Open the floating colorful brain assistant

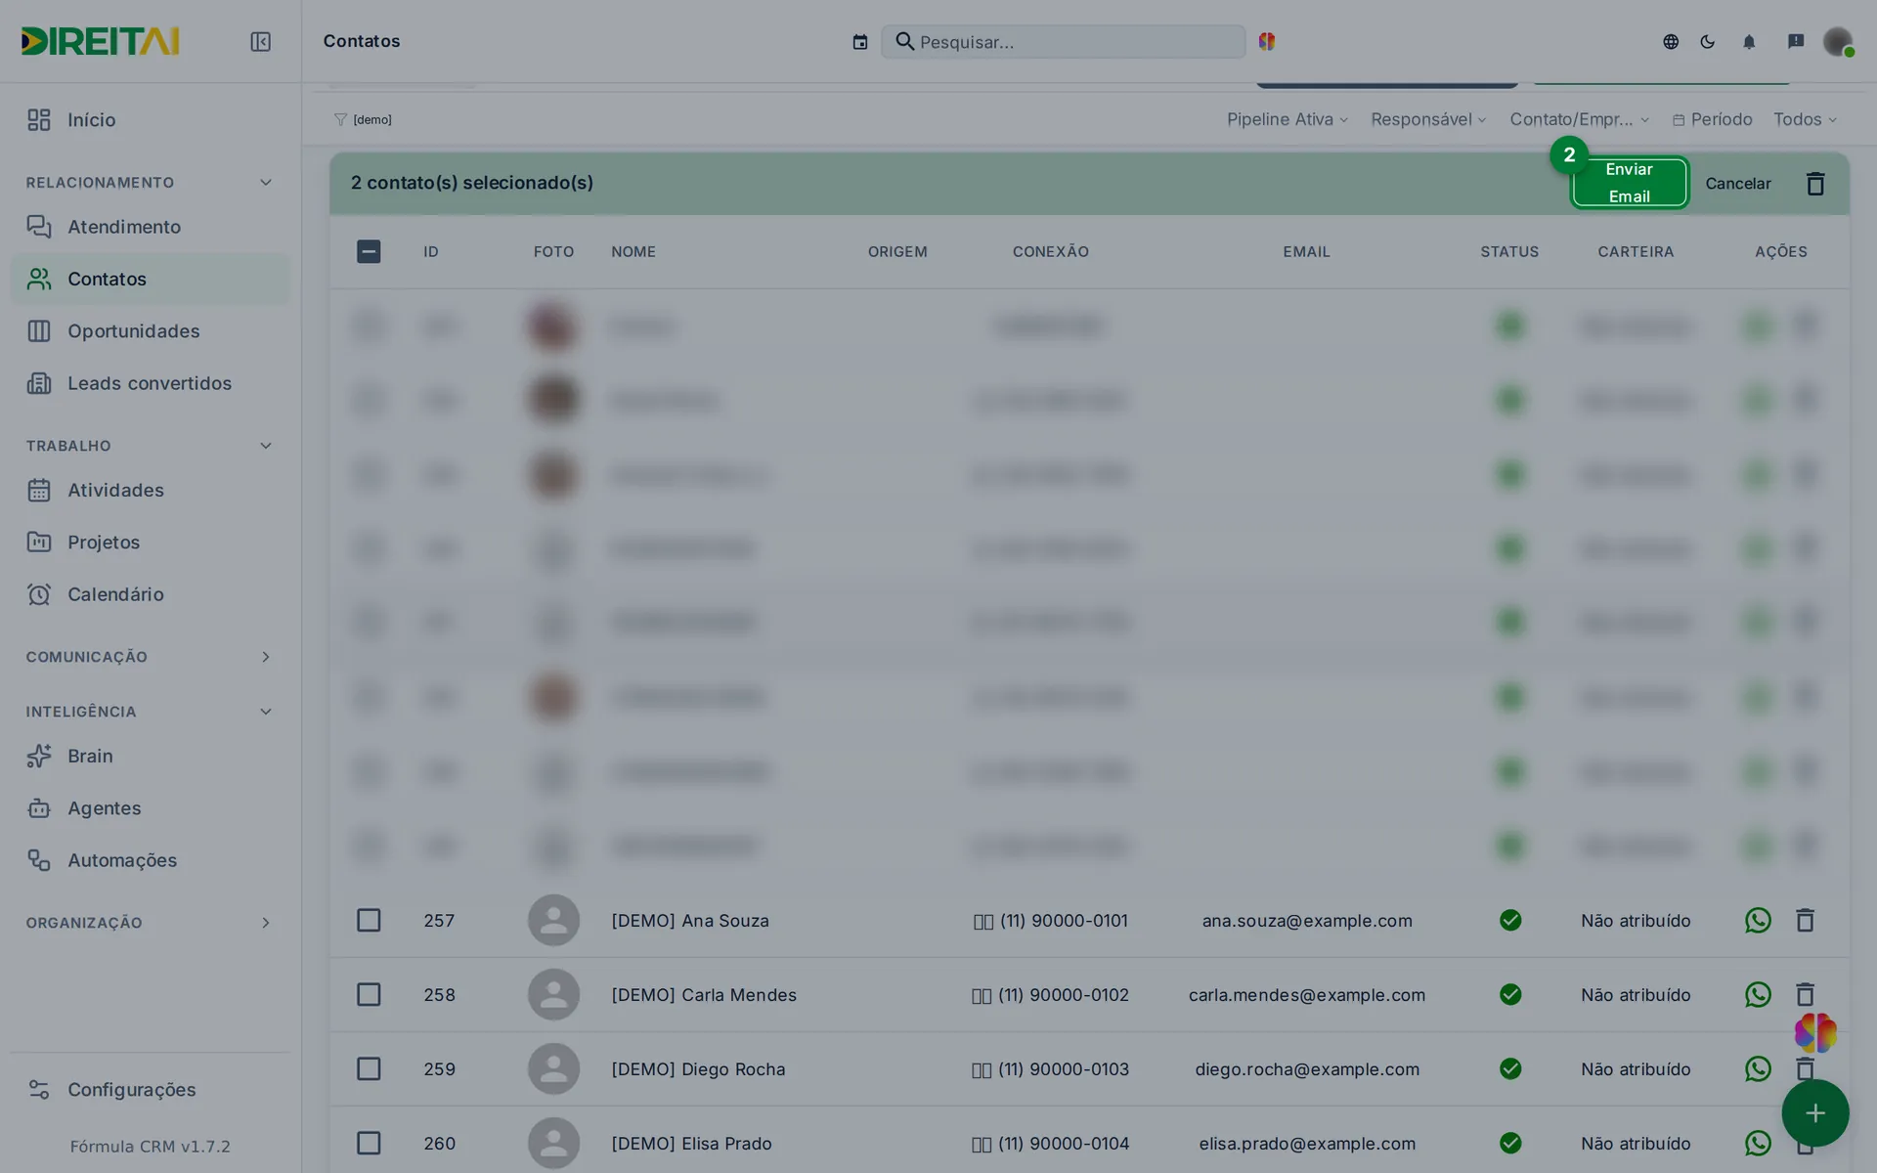point(1815,1032)
